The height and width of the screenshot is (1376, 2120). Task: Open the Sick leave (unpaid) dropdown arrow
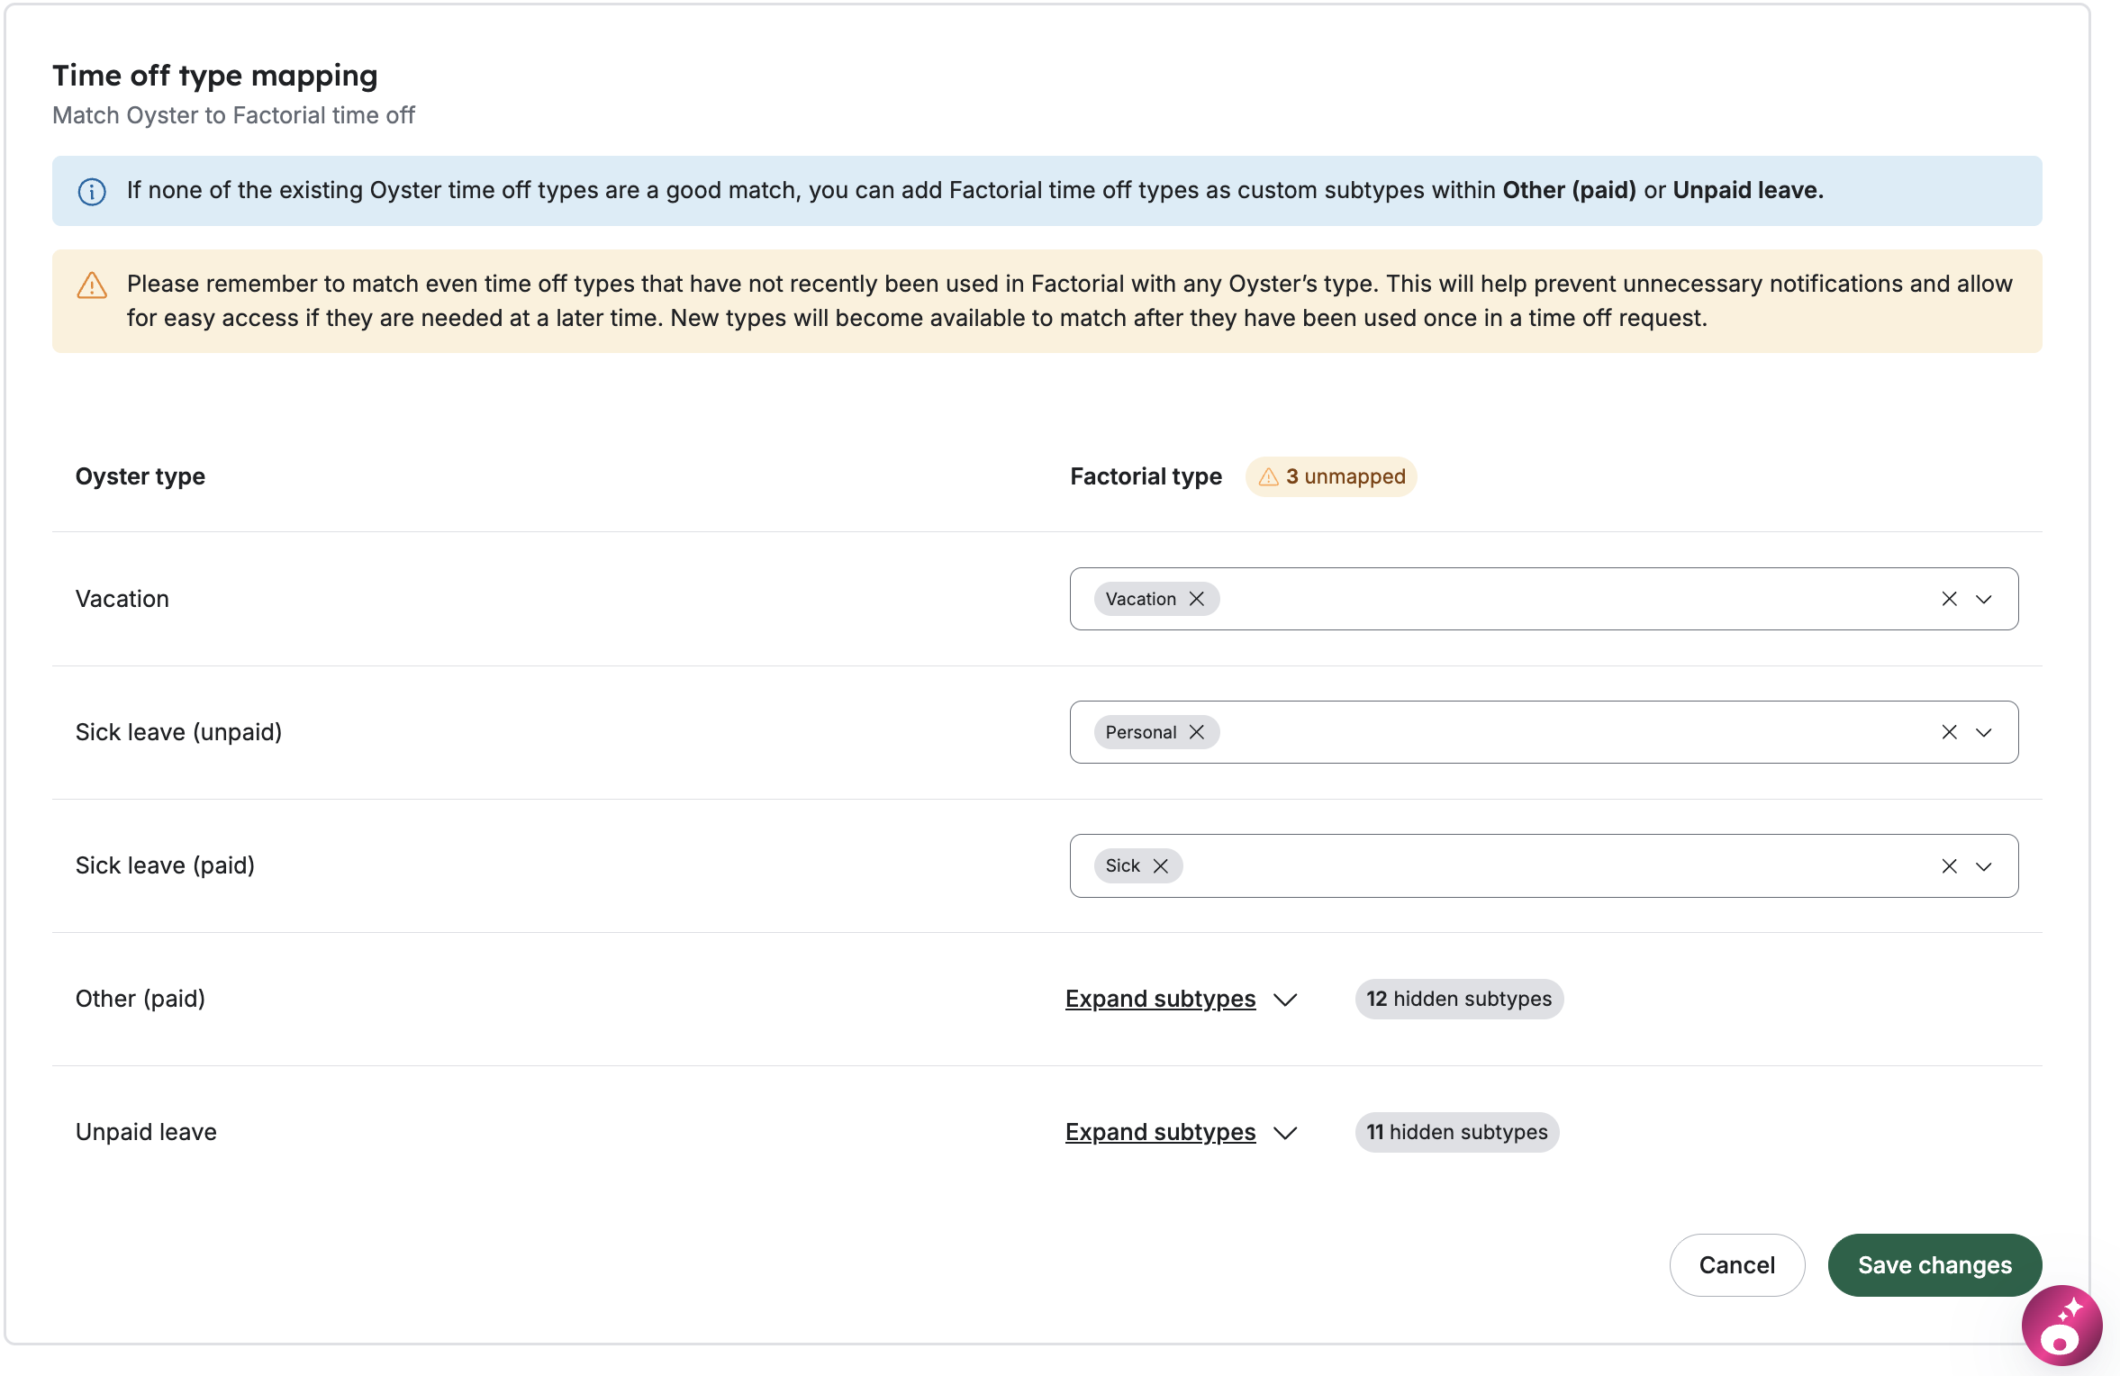coord(1983,732)
